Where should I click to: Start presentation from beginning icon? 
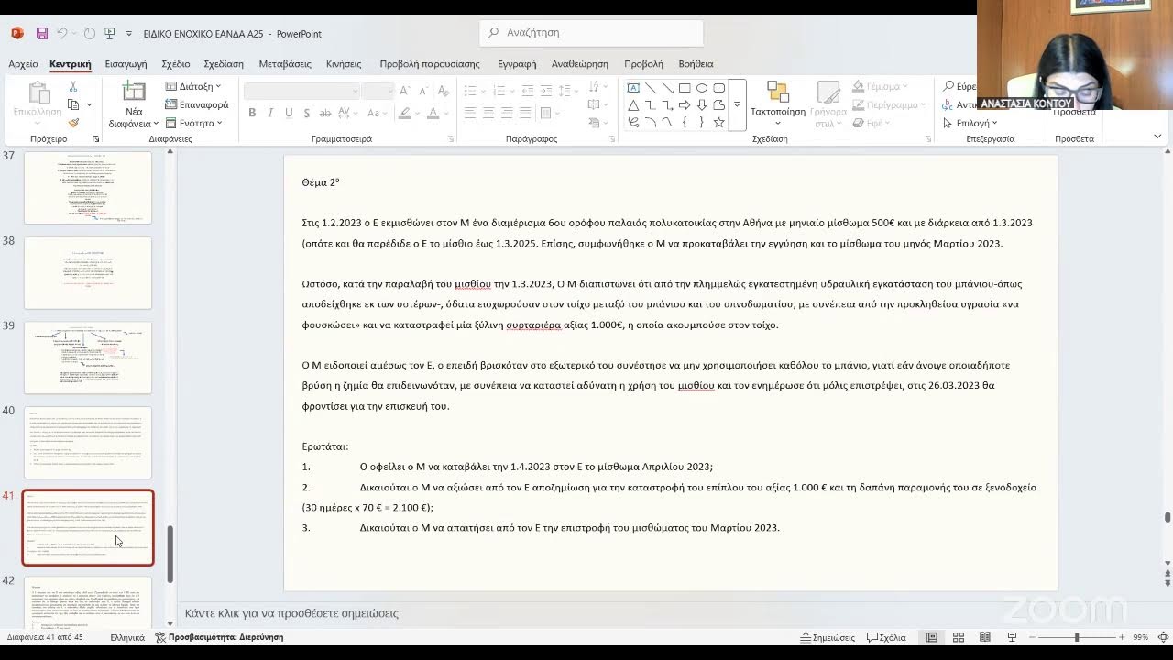coord(110,34)
